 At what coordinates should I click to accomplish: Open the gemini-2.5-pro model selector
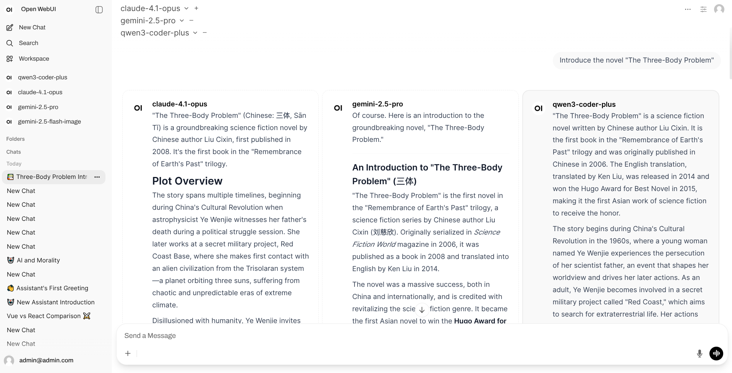point(181,21)
